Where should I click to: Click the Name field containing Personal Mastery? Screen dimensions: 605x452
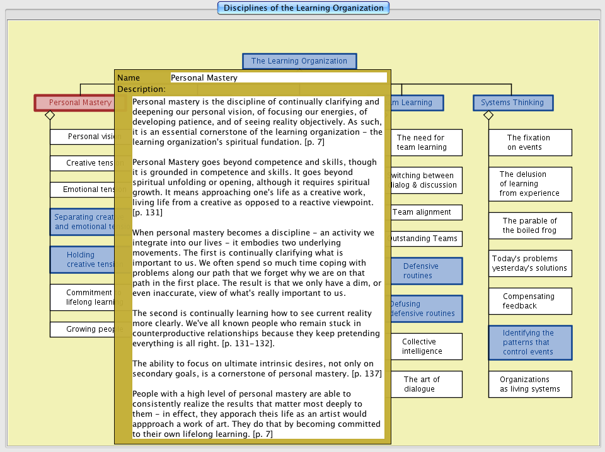coord(278,77)
